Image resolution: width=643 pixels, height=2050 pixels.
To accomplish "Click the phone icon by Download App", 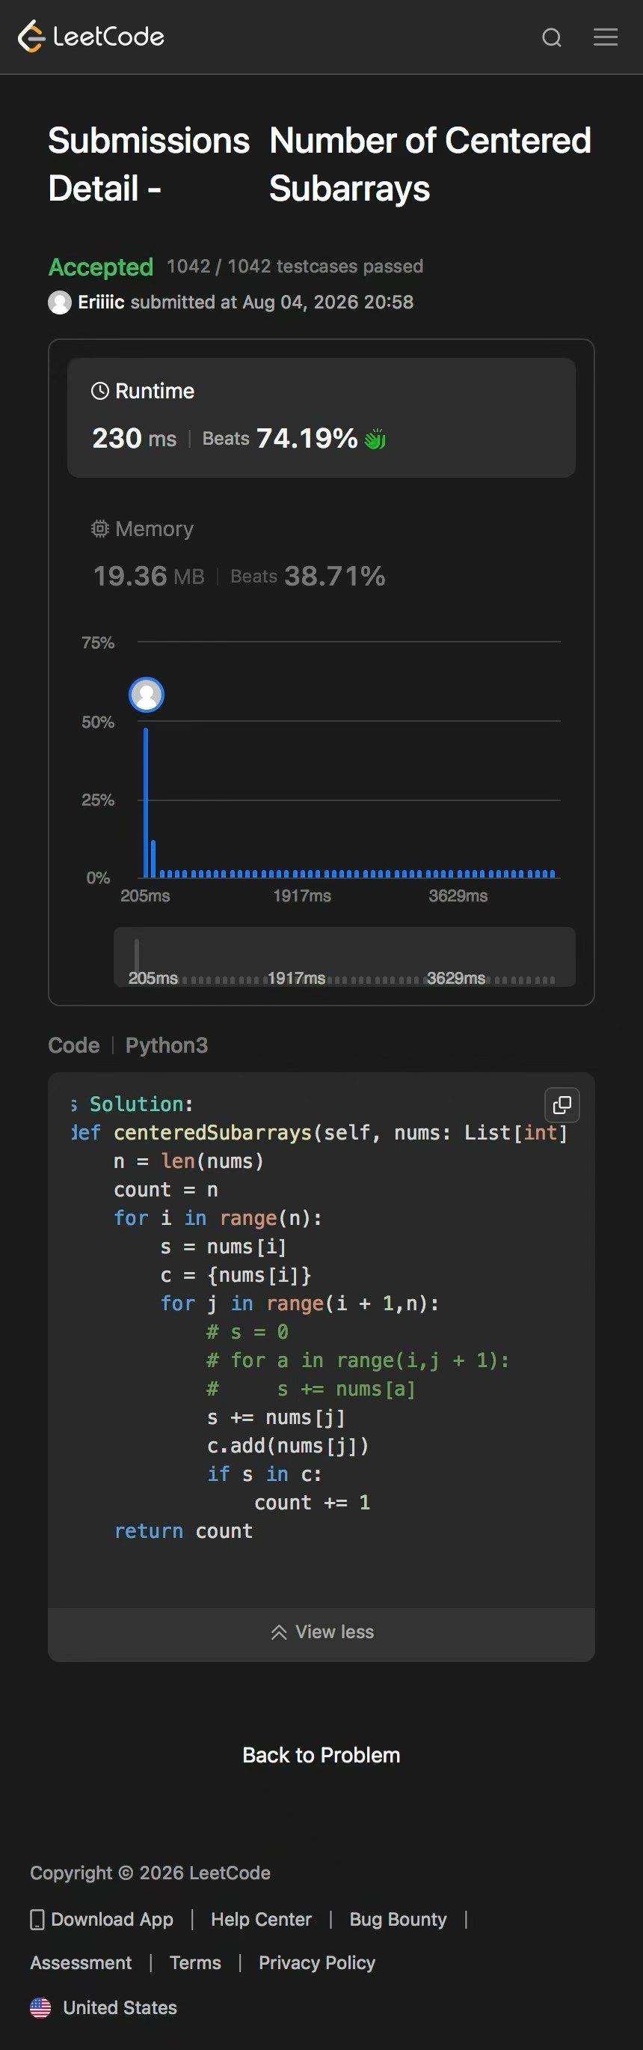I will 37,1920.
